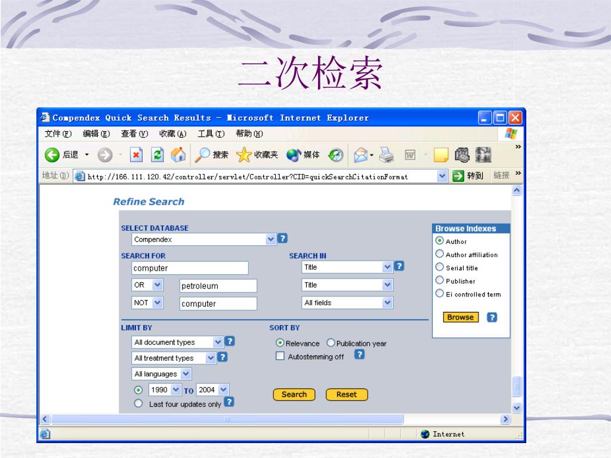Select Serial title radio button
Screen dimensions: 611x458
pos(440,267)
